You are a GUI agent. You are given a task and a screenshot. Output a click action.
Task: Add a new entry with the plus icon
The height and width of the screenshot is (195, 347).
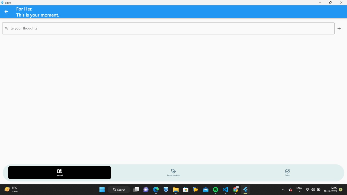(339, 28)
